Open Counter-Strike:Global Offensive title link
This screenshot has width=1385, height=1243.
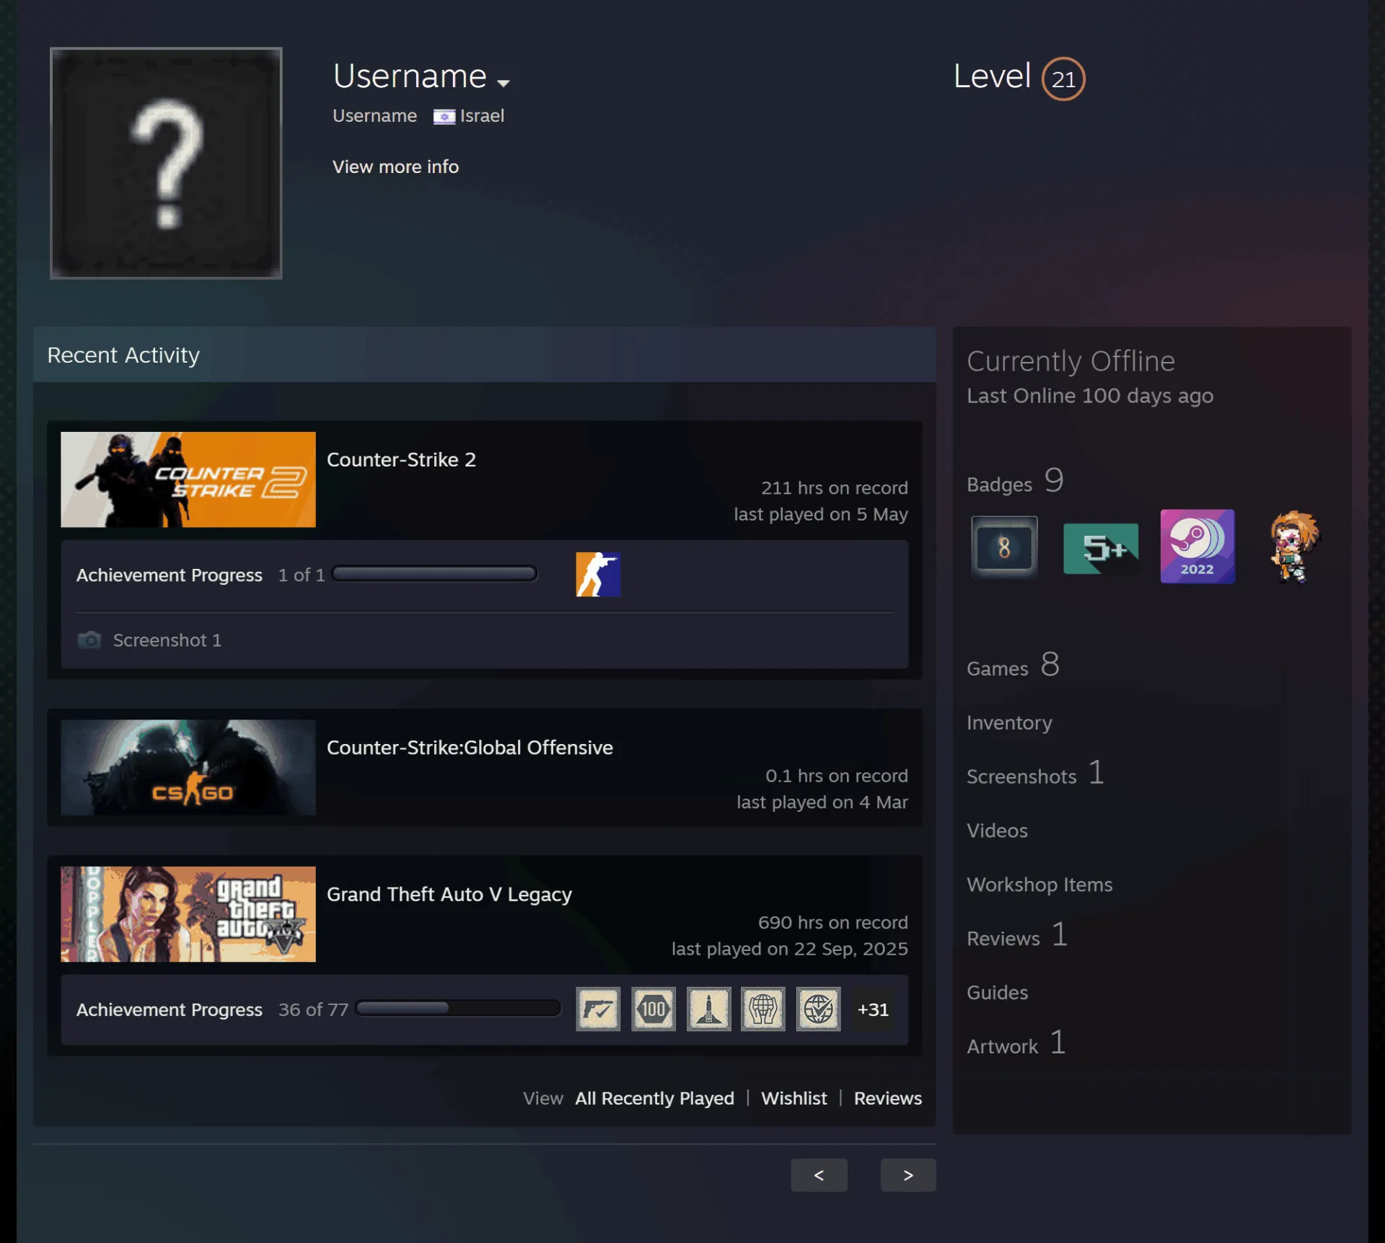[470, 747]
